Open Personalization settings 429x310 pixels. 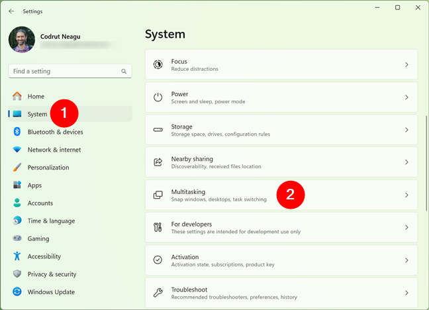coord(70,168)
